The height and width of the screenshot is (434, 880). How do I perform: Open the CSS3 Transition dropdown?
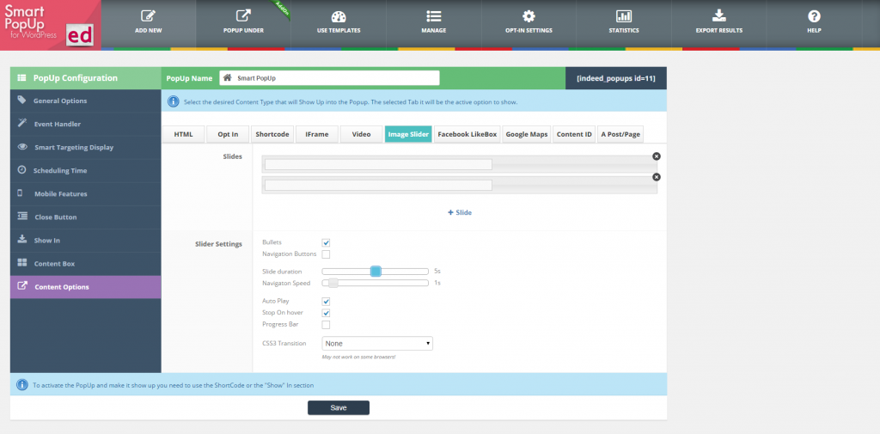coord(377,343)
